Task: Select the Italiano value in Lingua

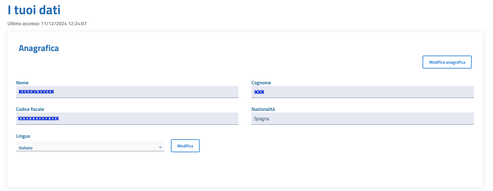Action: tap(26, 148)
